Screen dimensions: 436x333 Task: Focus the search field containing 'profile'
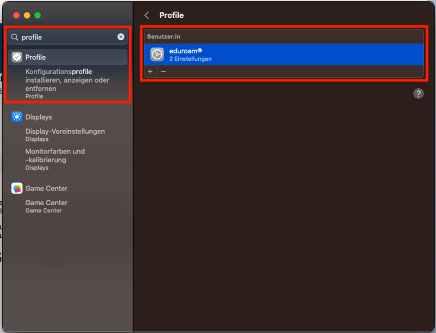pos(68,37)
